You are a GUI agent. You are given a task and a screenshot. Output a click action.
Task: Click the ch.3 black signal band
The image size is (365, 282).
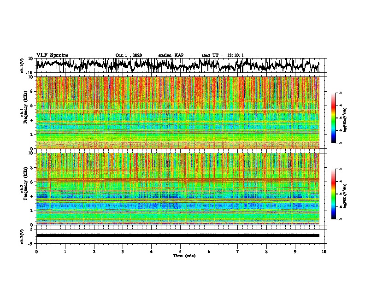177,235
